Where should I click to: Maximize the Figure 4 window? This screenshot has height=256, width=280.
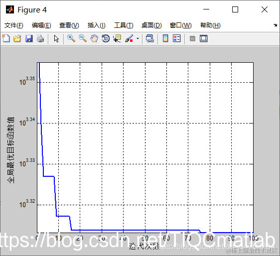click(235, 9)
